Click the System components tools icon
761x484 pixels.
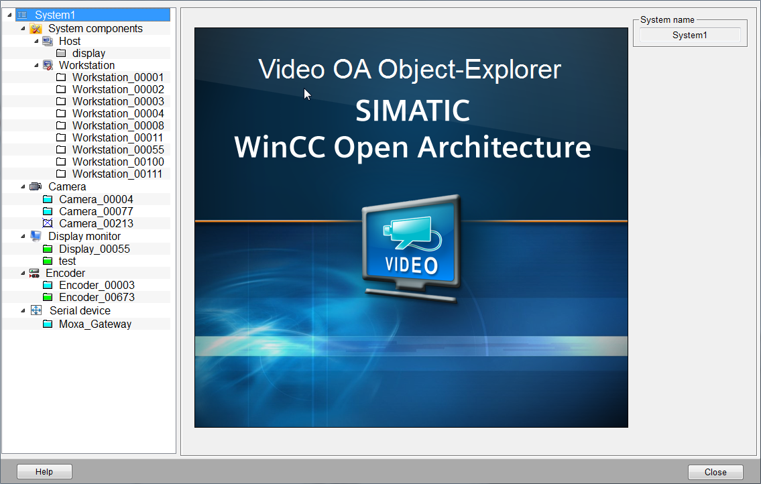[x=36, y=29]
